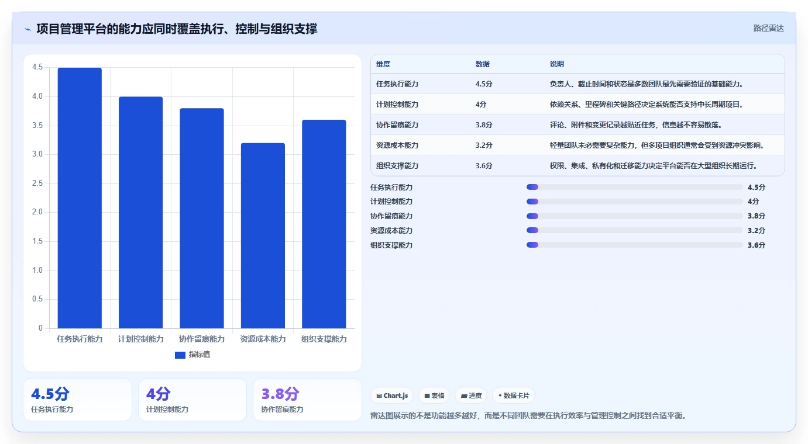Viewport: 808px width, 444px height.
Task: Open the 4分 计划控制能力 data card
Action: tap(192, 400)
